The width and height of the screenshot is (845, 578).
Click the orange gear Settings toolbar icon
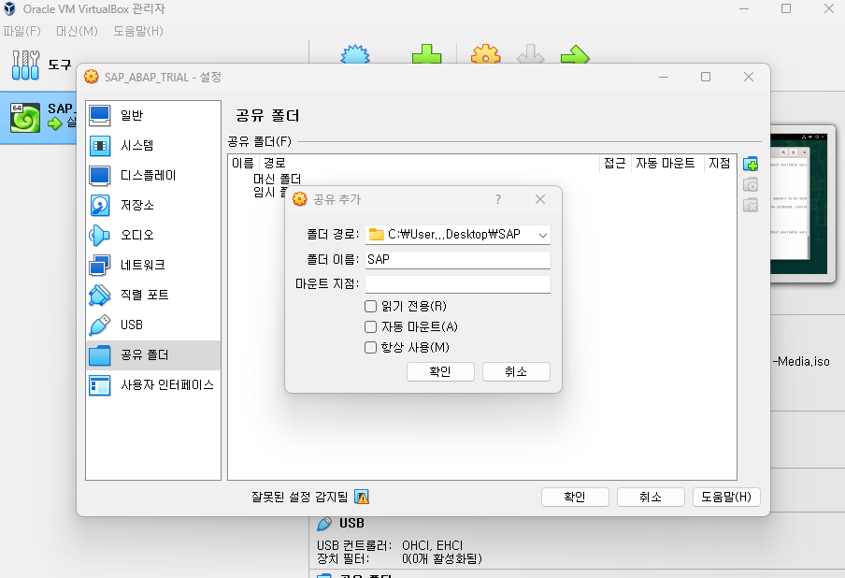(x=485, y=54)
